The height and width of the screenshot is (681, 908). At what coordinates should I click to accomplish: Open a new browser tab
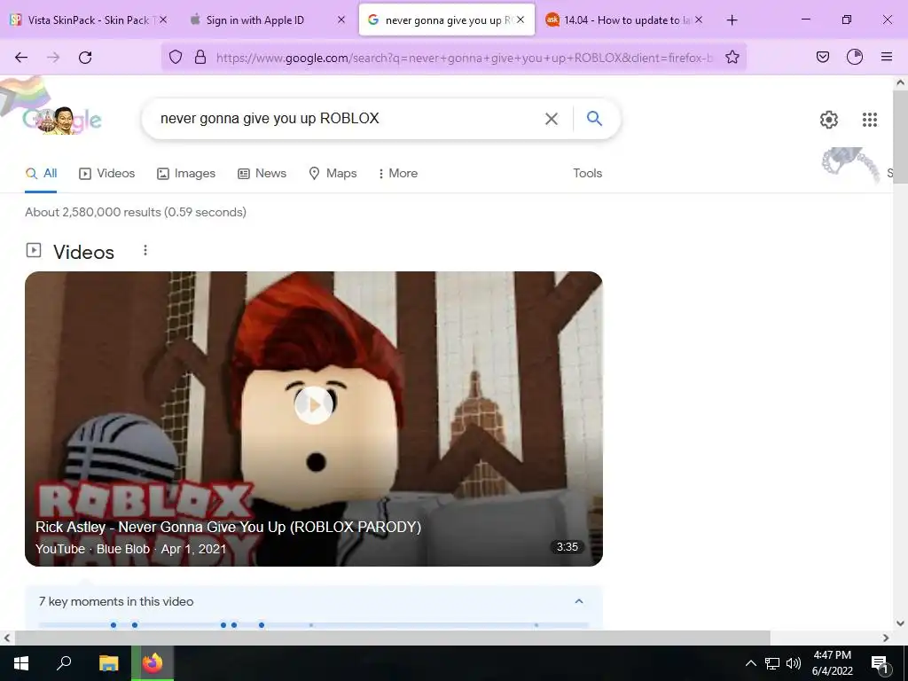tap(732, 20)
